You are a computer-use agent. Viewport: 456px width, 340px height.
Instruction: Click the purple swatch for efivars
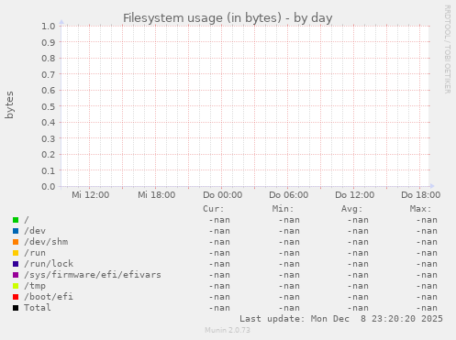pyautogui.click(x=16, y=275)
